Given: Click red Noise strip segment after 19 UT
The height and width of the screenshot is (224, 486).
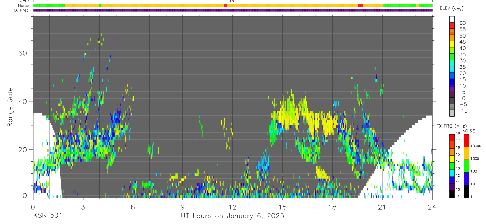Looking at the screenshot, I should tap(360, 6).
